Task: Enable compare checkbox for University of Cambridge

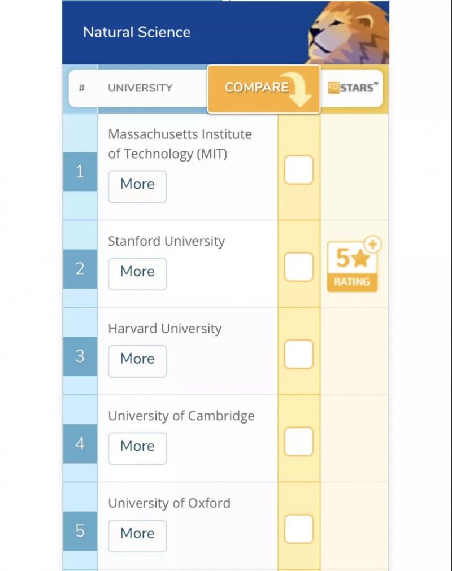Action: (299, 442)
